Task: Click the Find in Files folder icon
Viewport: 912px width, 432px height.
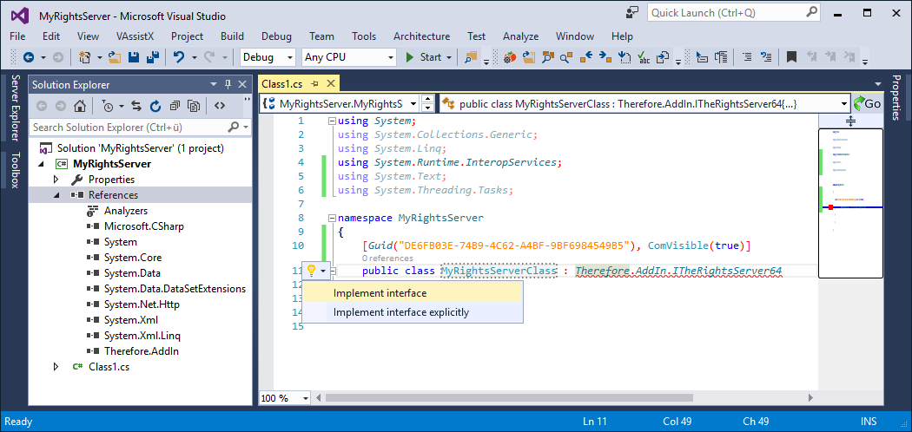Action: tap(471, 57)
